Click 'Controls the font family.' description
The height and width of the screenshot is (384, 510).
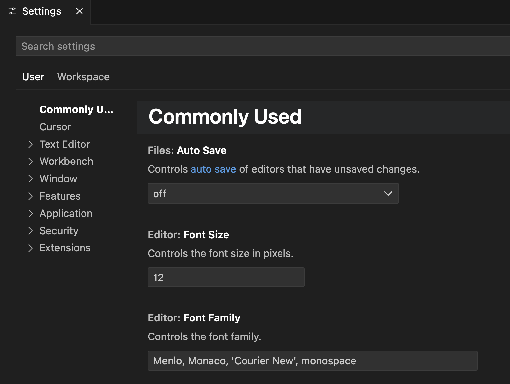[x=204, y=336]
